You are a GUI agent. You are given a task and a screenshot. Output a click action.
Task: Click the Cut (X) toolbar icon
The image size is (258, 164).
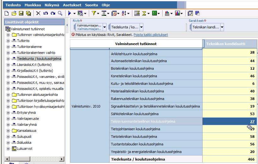tap(38, 13)
